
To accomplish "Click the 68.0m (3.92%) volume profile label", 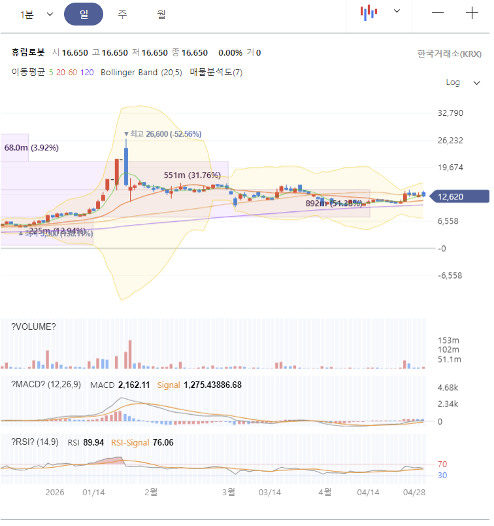I will tap(31, 148).
